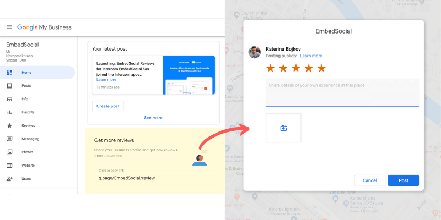Click the reviewer person illustration
This screenshot has height=220, width=441.
200,160
